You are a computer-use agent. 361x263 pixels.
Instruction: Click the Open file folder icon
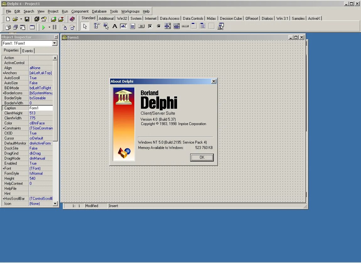[x=15, y=19]
